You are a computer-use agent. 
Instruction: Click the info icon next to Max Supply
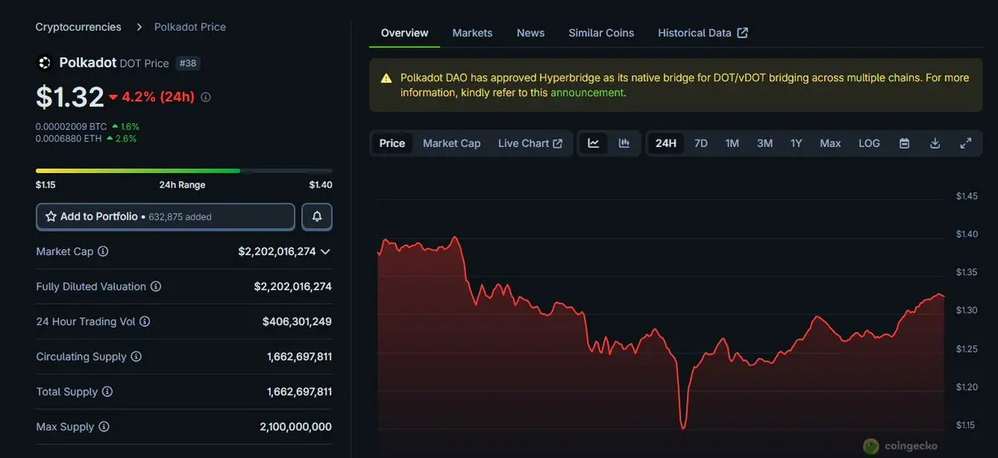pyautogui.click(x=104, y=426)
